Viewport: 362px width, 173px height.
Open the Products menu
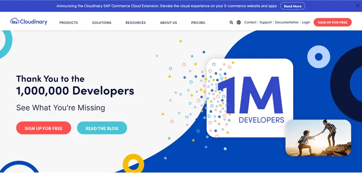(69, 23)
